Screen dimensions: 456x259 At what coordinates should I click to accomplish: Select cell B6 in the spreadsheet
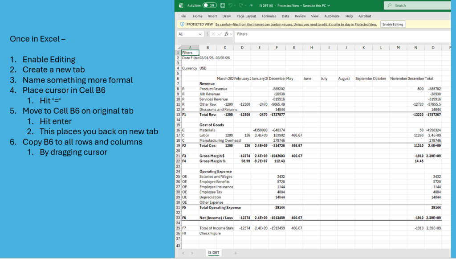coord(207,78)
